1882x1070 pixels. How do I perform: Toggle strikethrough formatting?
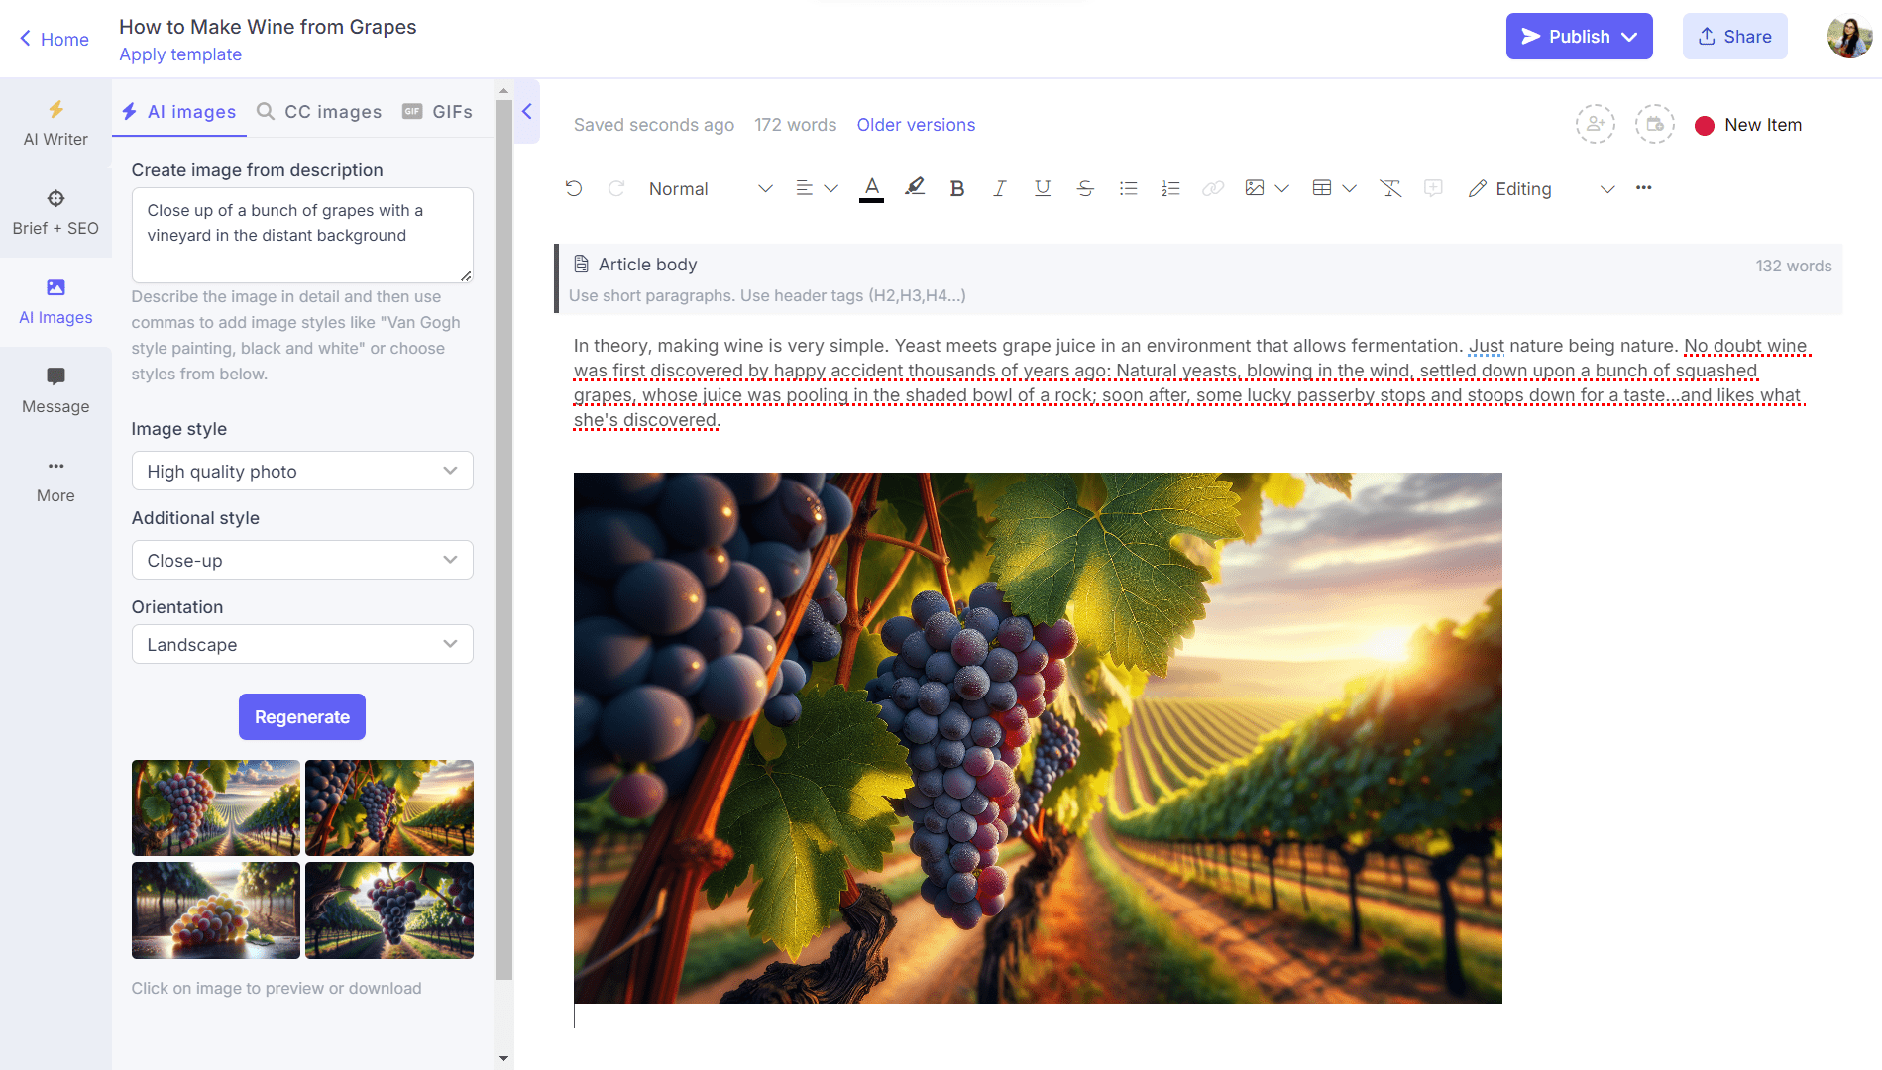point(1085,188)
